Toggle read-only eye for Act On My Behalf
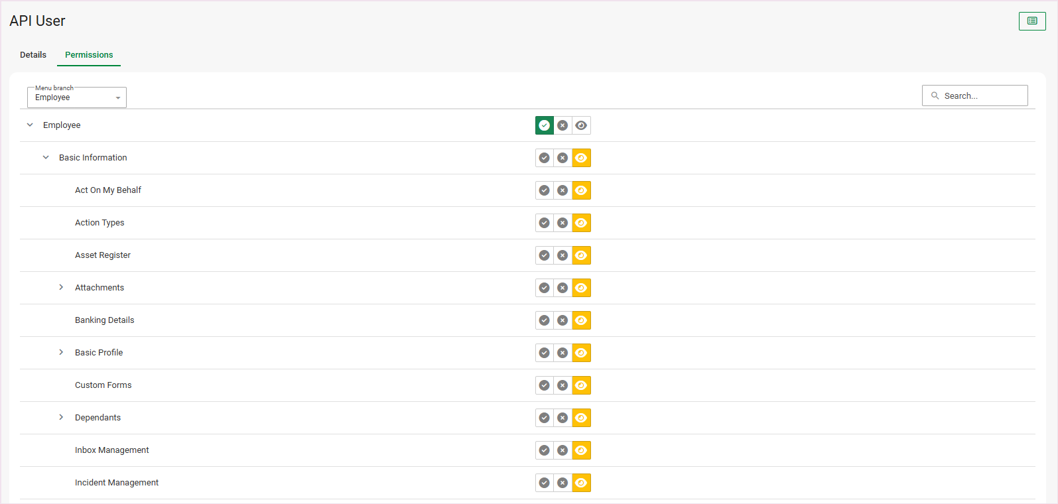The width and height of the screenshot is (1058, 504). 581,190
